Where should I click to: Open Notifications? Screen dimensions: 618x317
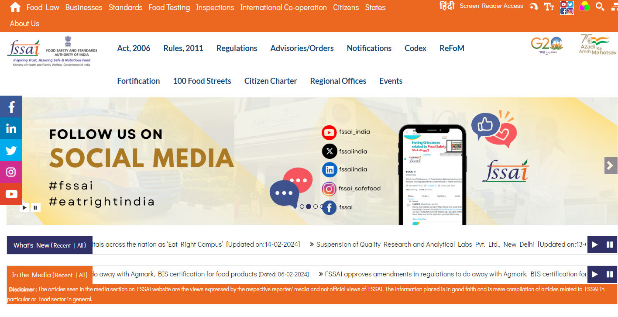coord(369,48)
